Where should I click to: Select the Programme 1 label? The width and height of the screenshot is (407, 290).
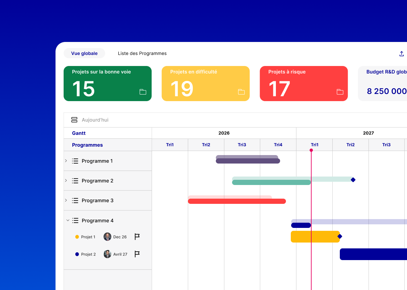pyautogui.click(x=97, y=161)
